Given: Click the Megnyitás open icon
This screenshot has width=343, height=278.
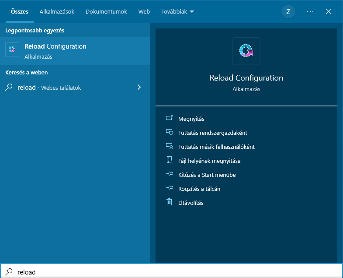Looking at the screenshot, I should point(169,118).
